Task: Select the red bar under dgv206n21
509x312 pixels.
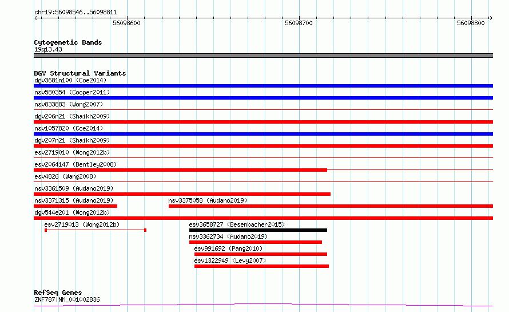Action: pyautogui.click(x=263, y=122)
